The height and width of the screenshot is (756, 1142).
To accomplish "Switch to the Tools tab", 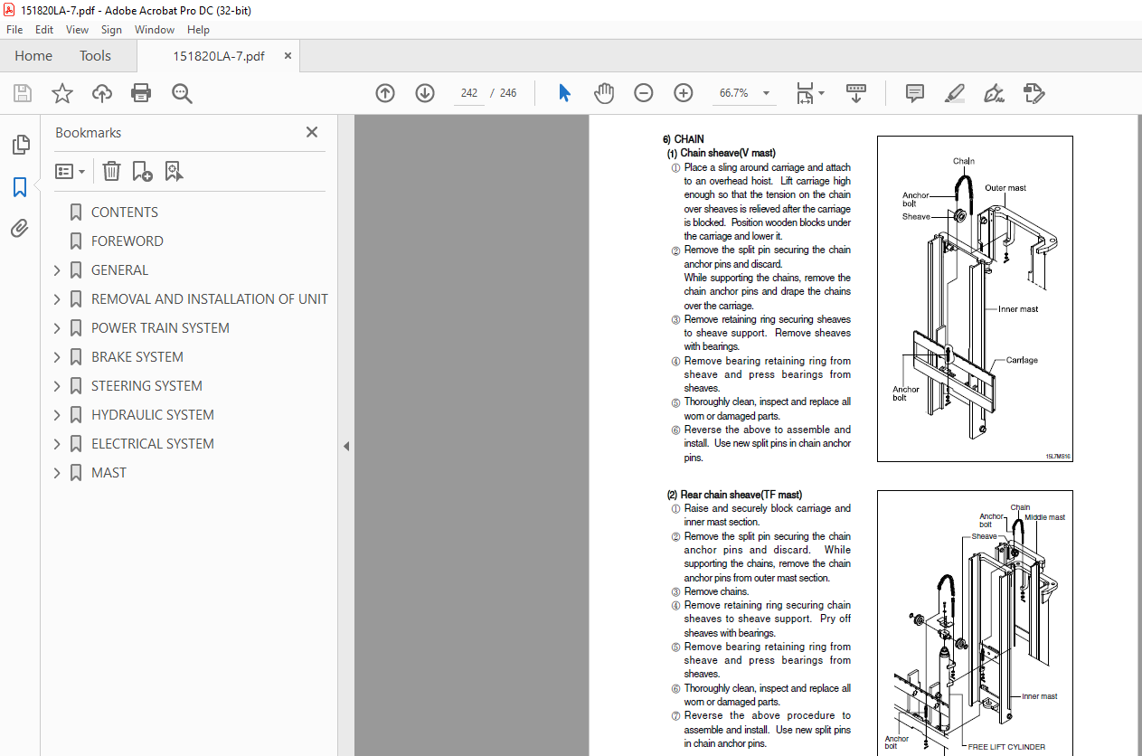I will coord(95,56).
